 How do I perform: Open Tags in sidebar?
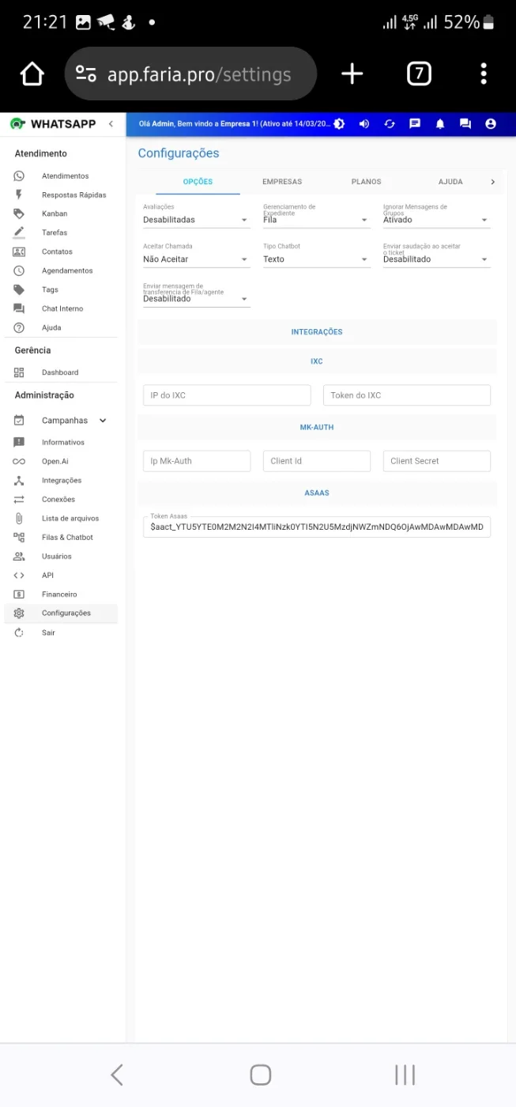tap(62, 289)
